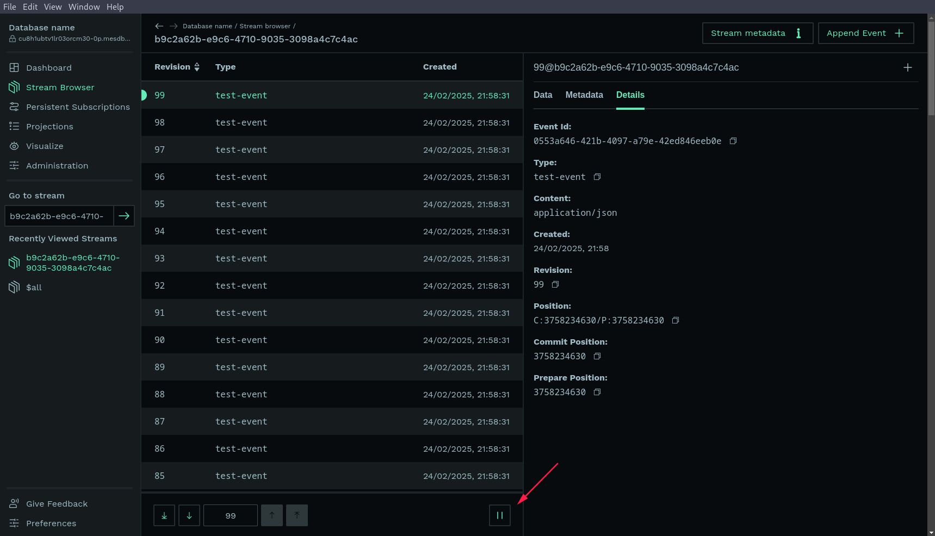Click the Go to stream arrow button

point(124,216)
